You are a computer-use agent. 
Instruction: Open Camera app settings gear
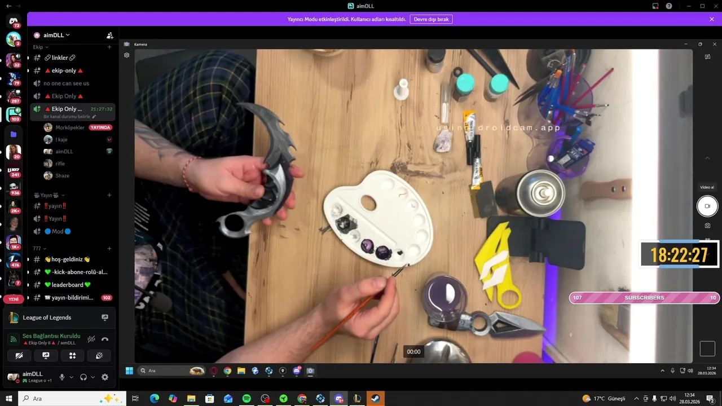[x=127, y=55]
